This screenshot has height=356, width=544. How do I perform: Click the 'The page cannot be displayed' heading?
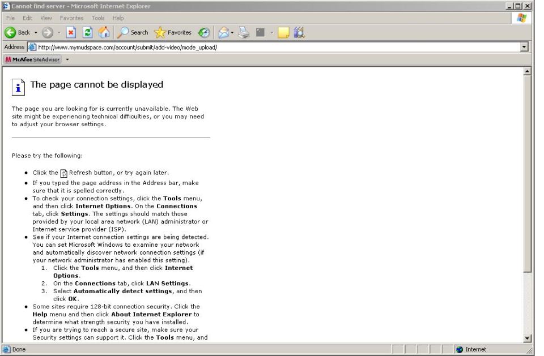tap(97, 84)
